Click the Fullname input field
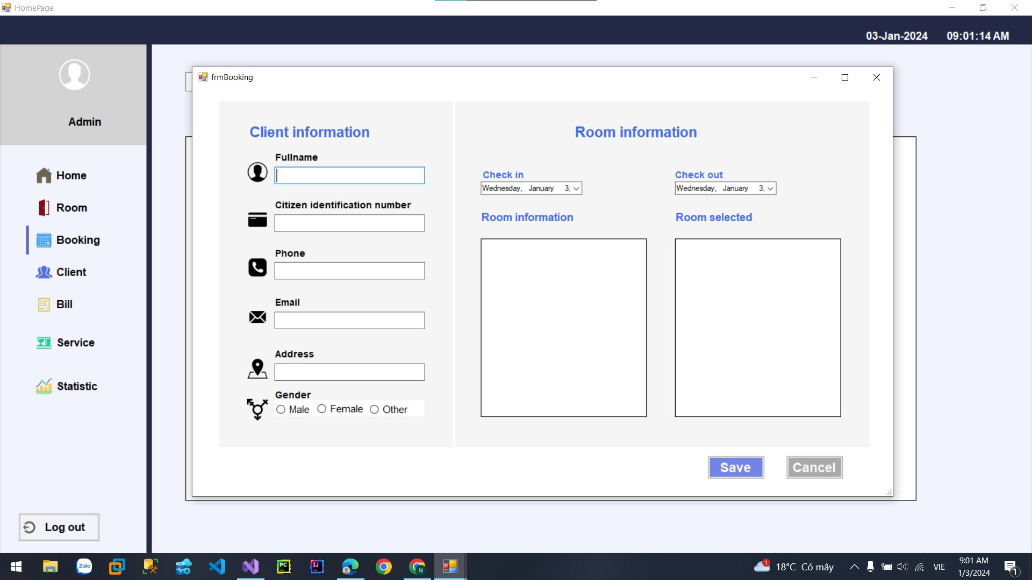This screenshot has width=1032, height=580. click(349, 175)
